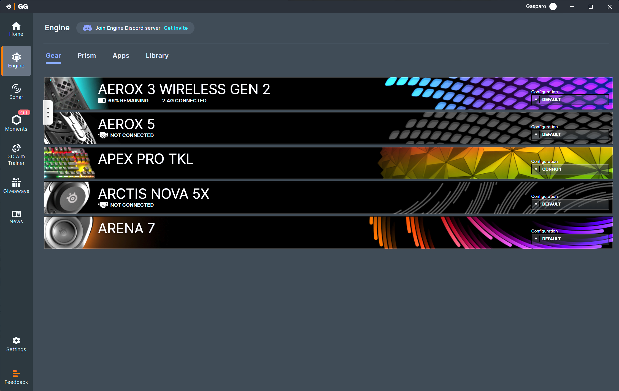This screenshot has height=391, width=619.
Task: Open Aerox 5 configuration dropdown
Action: click(569, 135)
